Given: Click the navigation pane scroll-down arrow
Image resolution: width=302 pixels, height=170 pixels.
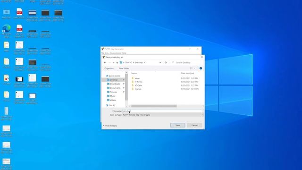Looking at the screenshot, I should [126, 106].
